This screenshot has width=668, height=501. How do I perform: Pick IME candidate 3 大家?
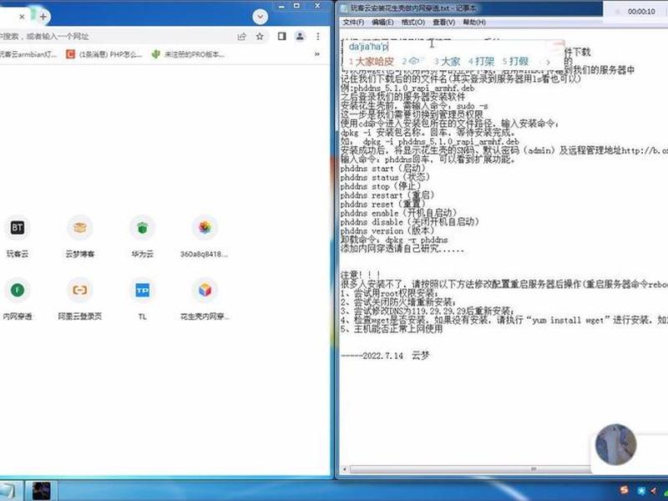447,62
